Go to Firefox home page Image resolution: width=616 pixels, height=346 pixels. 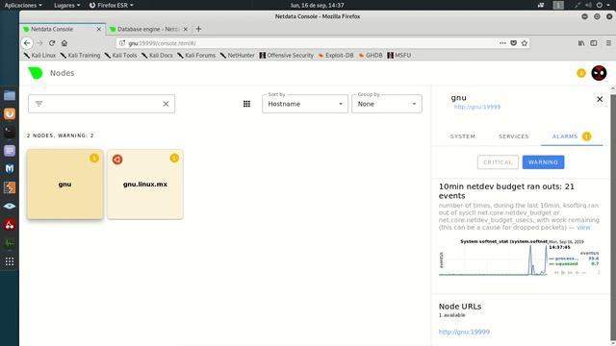[x=64, y=43]
